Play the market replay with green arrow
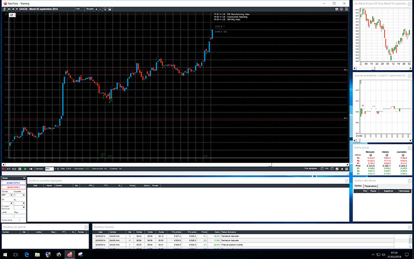The height and width of the screenshot is (259, 414). [25, 169]
